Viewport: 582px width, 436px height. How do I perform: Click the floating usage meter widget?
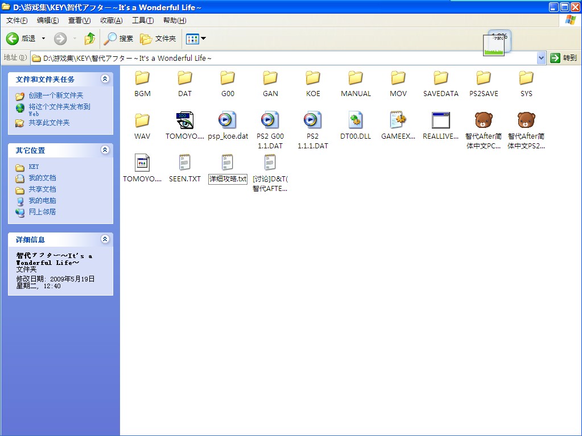497,43
